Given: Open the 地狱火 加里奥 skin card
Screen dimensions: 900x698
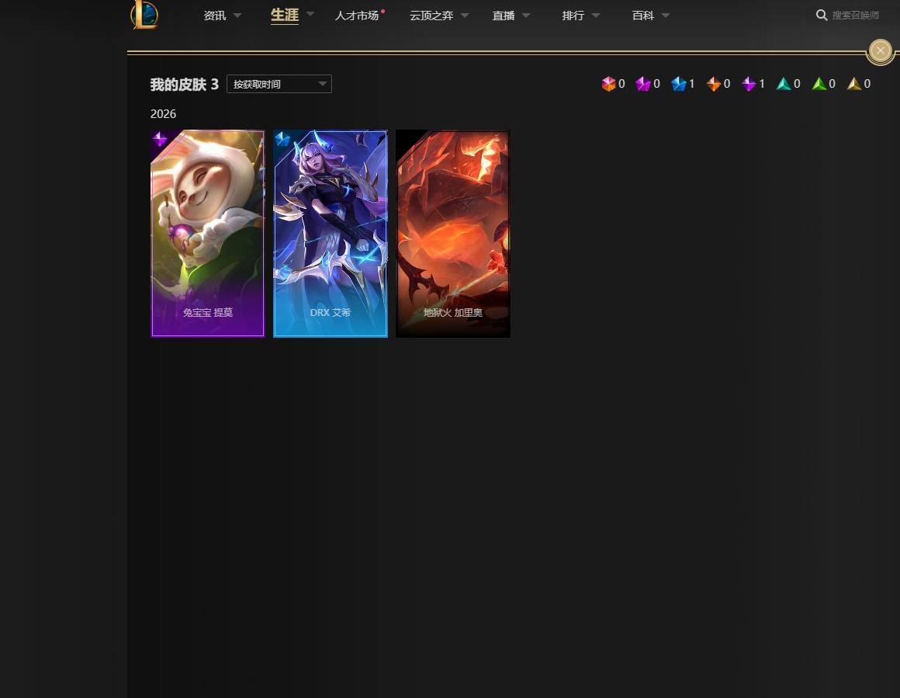Looking at the screenshot, I should (453, 233).
